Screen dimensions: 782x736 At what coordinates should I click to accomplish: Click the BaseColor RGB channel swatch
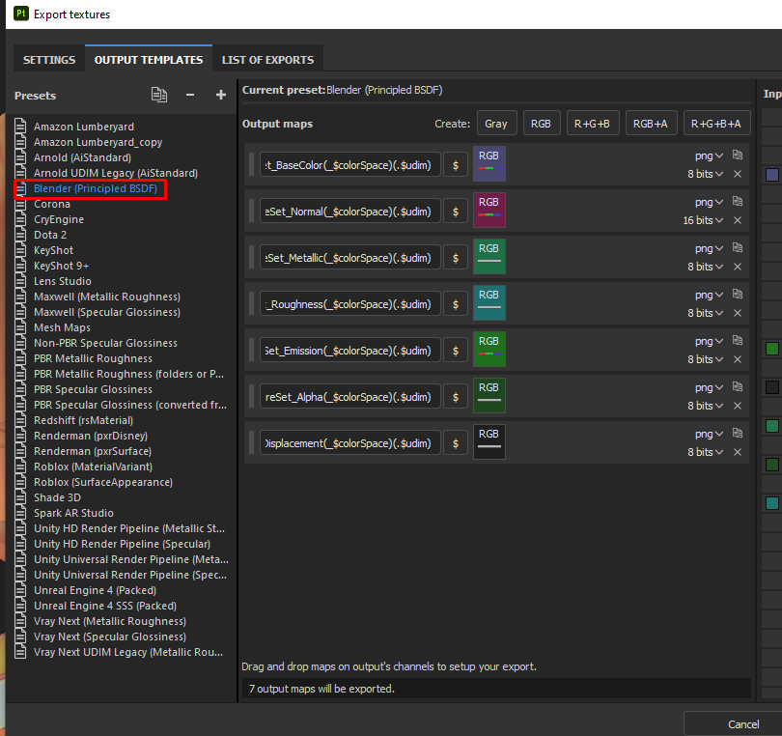[x=489, y=163]
